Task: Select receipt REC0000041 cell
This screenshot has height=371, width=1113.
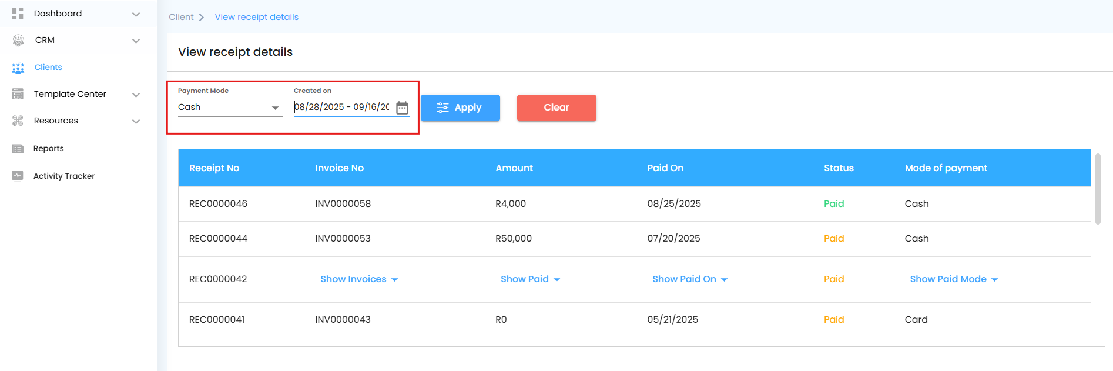Action: (217, 319)
